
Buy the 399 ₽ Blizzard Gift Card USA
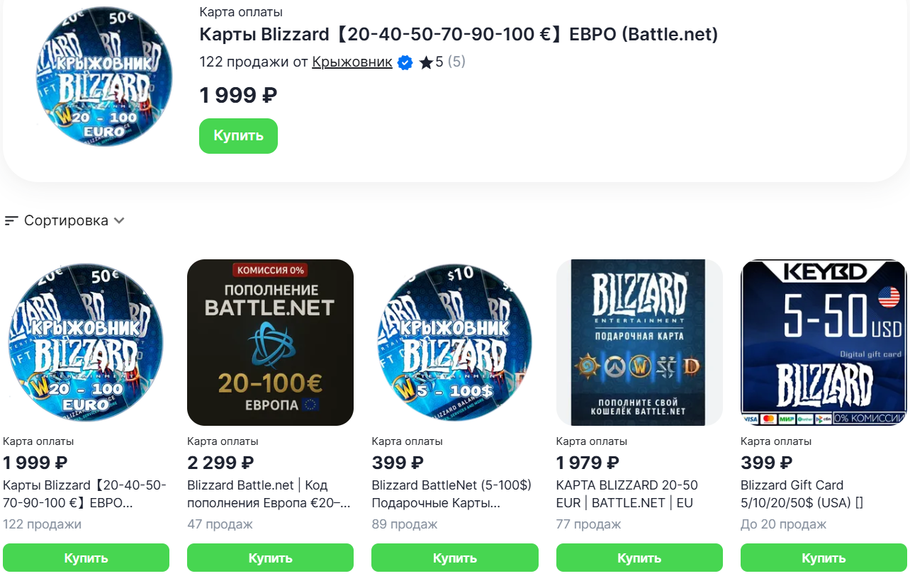pos(824,558)
